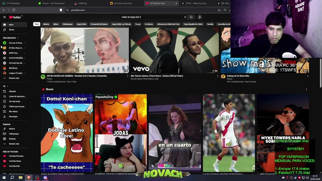Click the youtube.com address bar
Viewport: 322px width, 181px height.
(141, 10)
